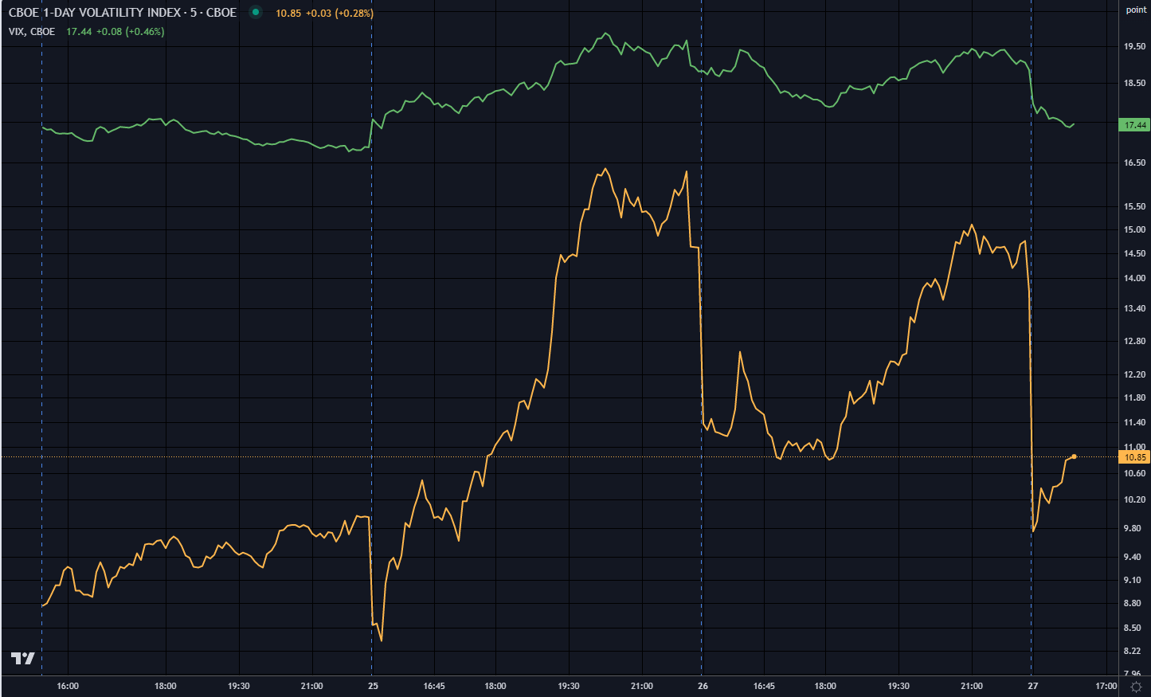Screen dimensions: 1151x697
Task: Click the 11.40 price axis label
Action: point(1134,422)
